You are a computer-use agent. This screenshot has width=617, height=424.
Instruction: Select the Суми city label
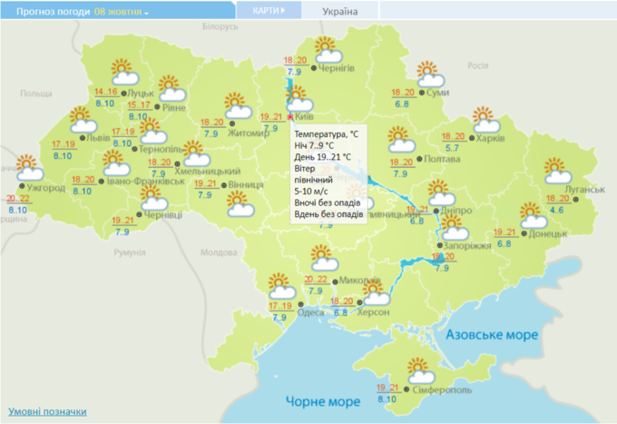[x=437, y=93]
